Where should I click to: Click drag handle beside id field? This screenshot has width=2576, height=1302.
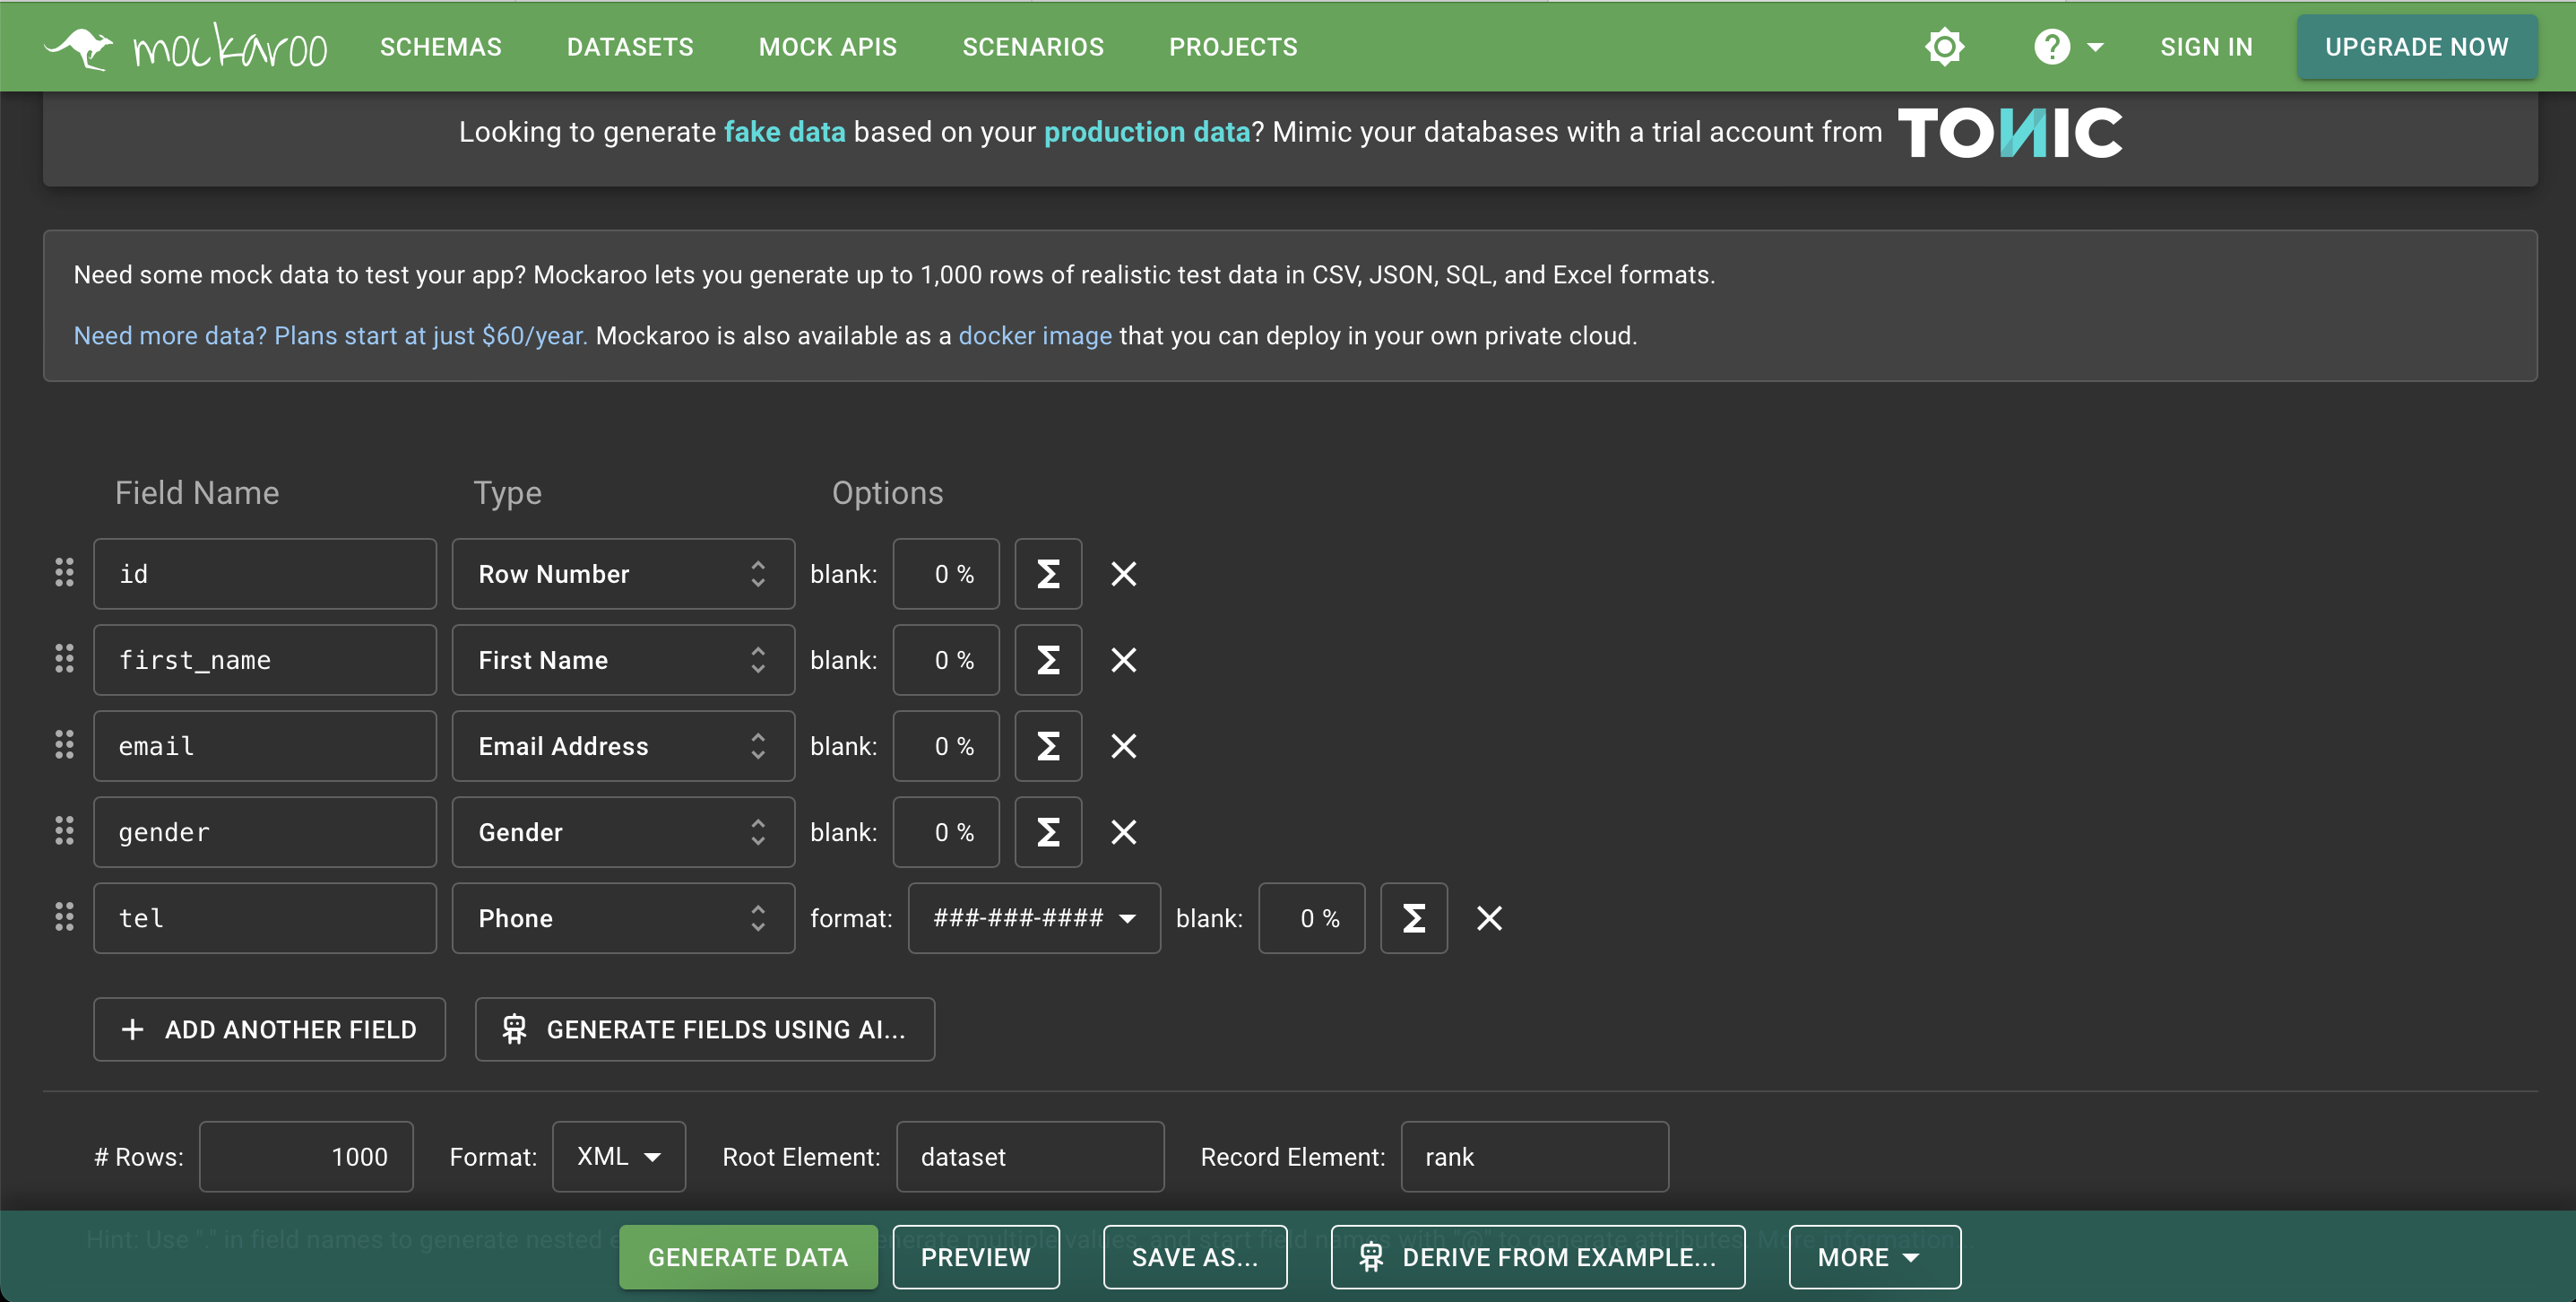point(64,572)
